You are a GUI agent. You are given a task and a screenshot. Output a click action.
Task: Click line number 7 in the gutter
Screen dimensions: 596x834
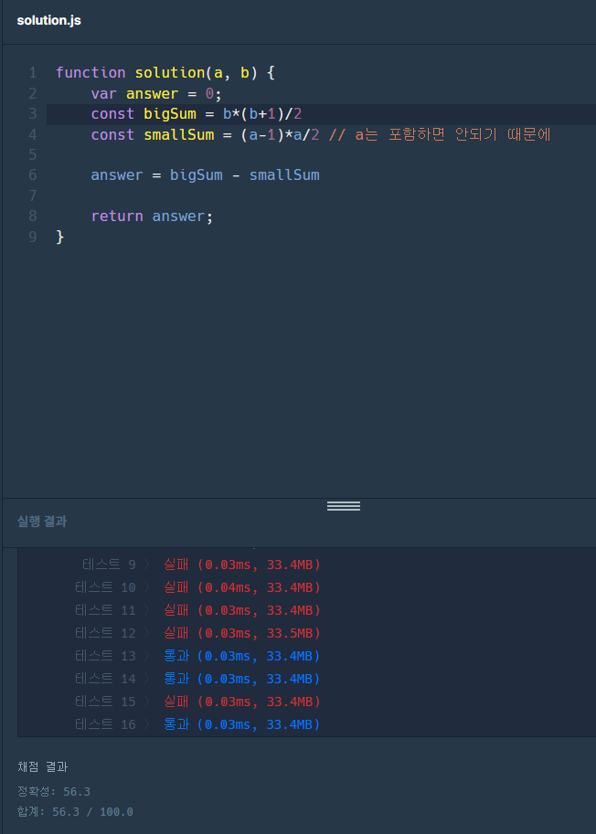pos(33,195)
